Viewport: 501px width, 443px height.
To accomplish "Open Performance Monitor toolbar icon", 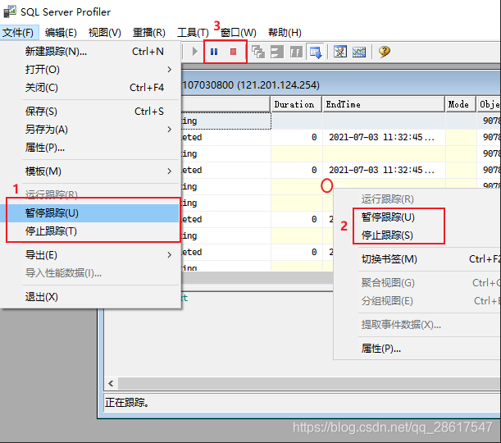I will point(359,52).
